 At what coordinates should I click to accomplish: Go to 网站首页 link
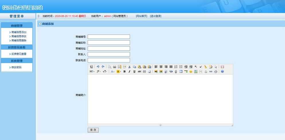coord(141,16)
